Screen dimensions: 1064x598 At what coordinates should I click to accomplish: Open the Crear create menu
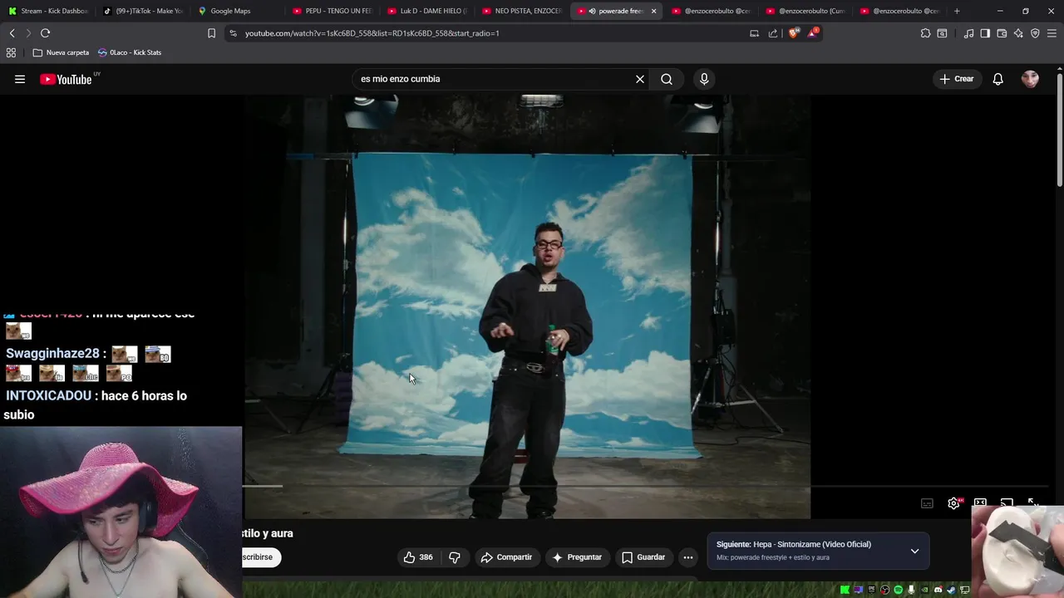click(957, 79)
